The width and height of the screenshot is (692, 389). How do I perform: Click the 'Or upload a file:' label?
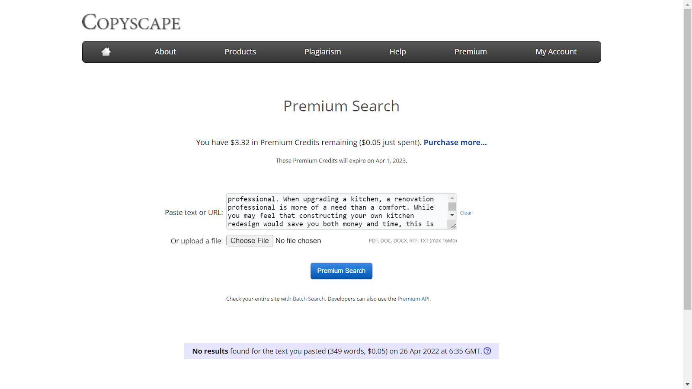click(197, 241)
